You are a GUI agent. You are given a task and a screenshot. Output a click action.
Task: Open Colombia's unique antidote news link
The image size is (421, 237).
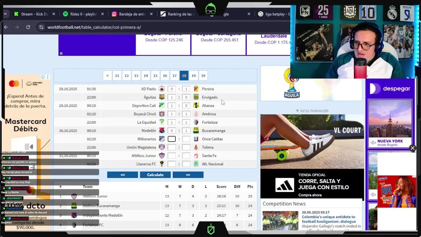(329, 219)
